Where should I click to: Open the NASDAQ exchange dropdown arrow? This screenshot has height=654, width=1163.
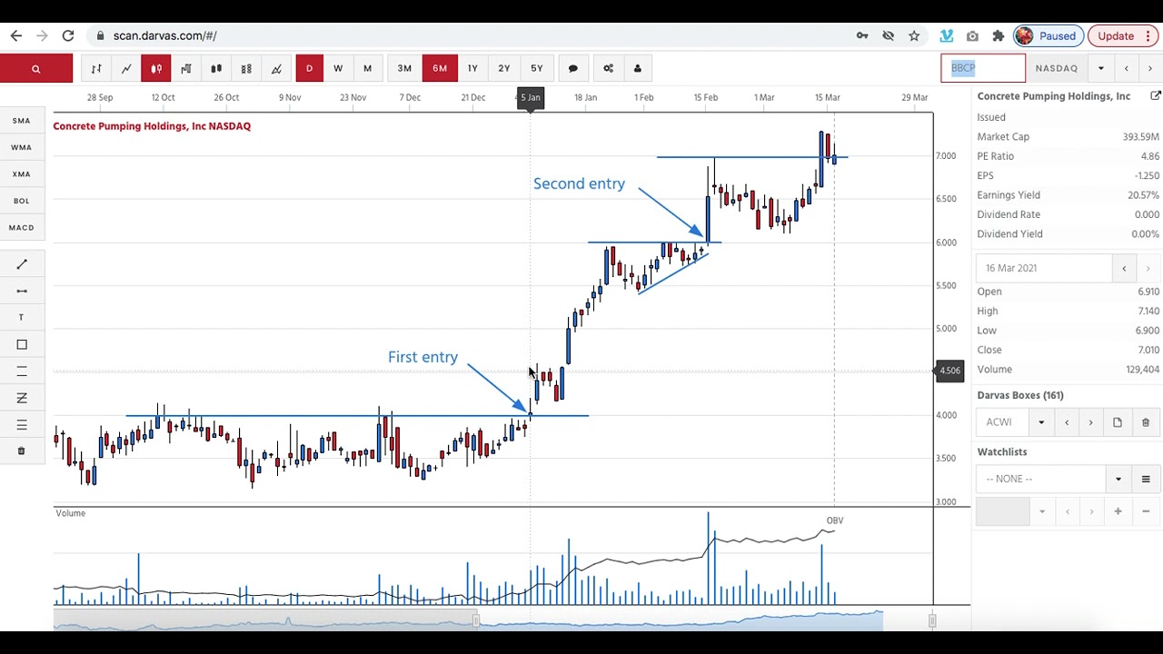coord(1101,68)
